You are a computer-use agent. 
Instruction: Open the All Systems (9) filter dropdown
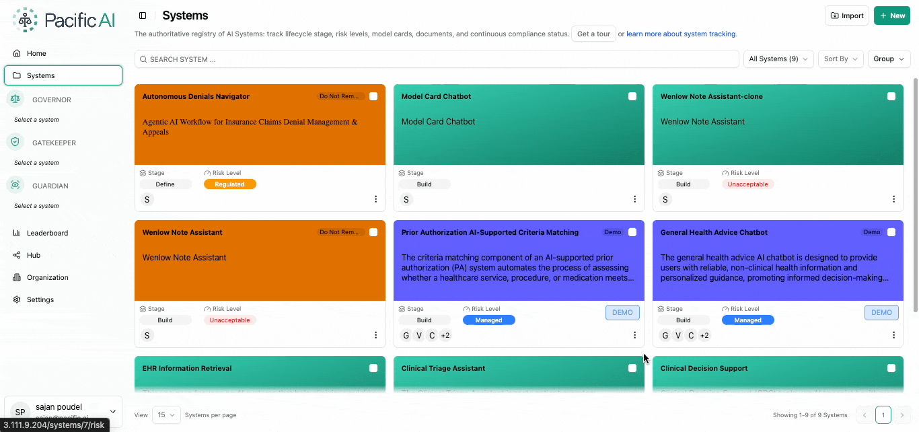click(778, 59)
